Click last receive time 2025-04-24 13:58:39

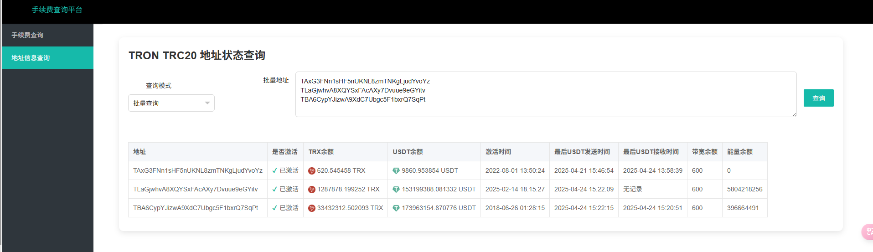[x=653, y=170]
